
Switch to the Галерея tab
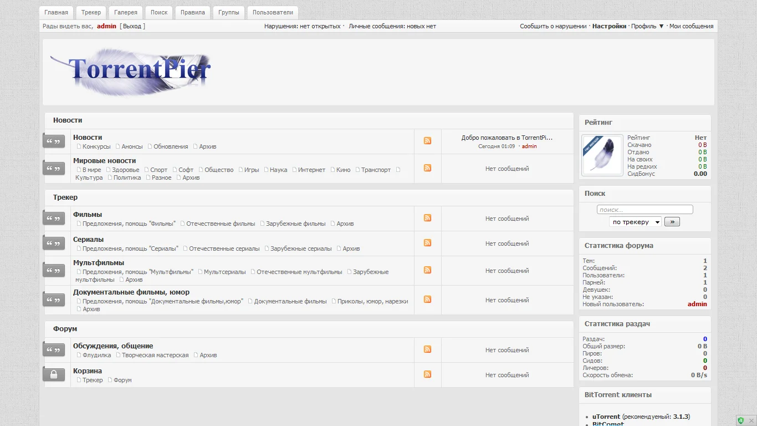coord(126,12)
